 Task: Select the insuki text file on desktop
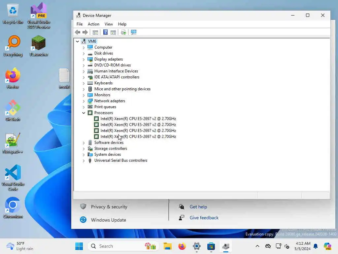tap(64, 78)
